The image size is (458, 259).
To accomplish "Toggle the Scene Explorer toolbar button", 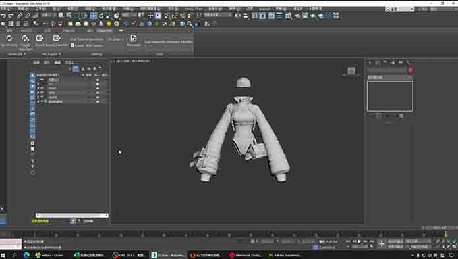I will pyautogui.click(x=255, y=16).
